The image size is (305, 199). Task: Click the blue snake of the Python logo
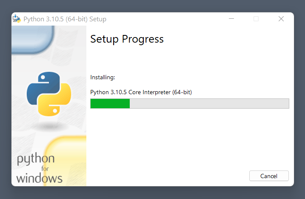[x=43, y=87]
